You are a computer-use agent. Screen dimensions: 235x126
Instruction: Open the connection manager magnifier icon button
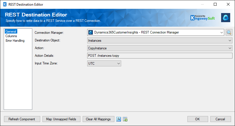pyautogui.click(x=229, y=32)
